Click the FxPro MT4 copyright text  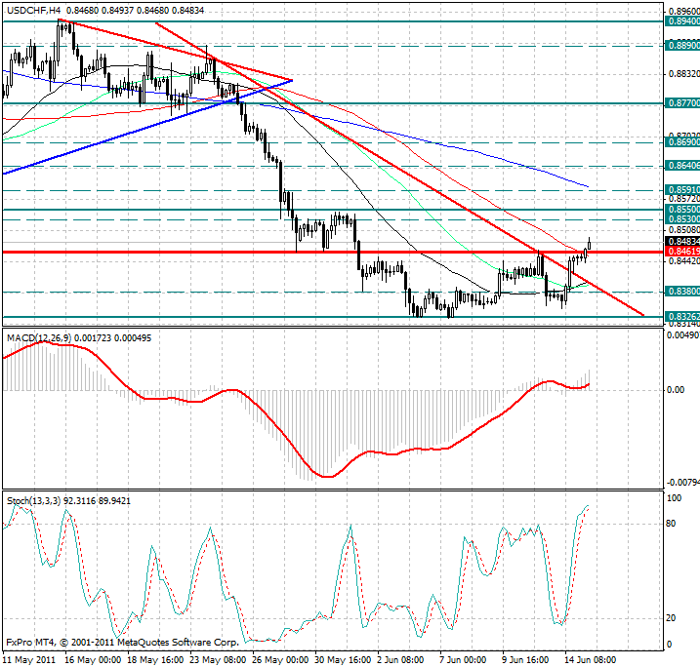(x=122, y=643)
